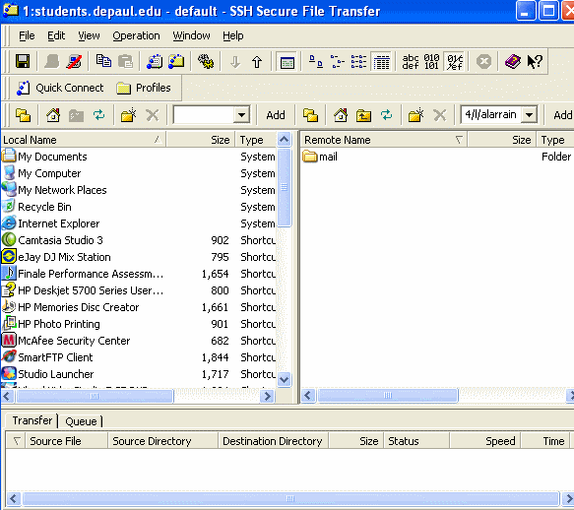
Task: Click remote pane Home folder icon
Action: (341, 115)
